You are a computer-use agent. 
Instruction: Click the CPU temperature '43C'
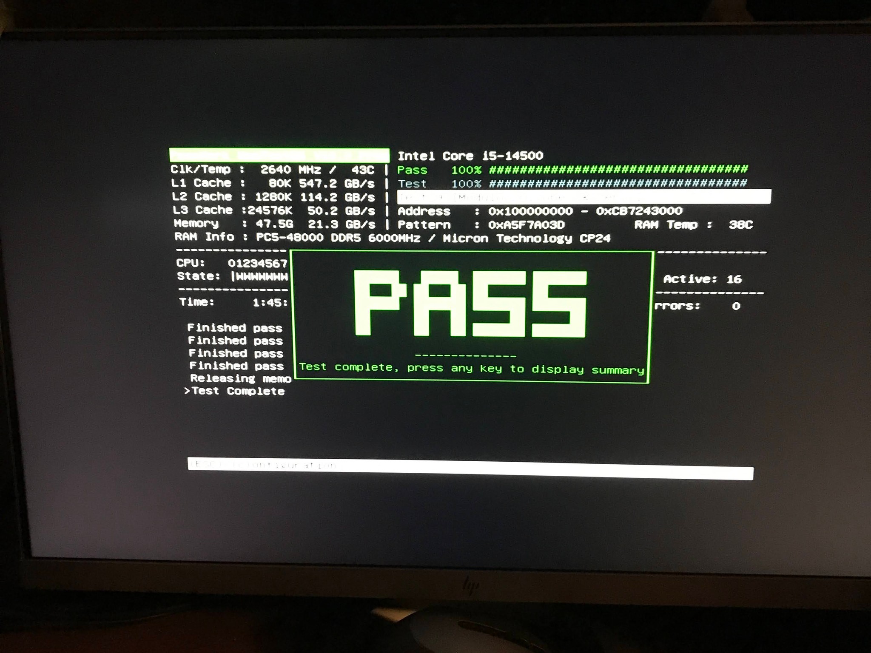(363, 170)
